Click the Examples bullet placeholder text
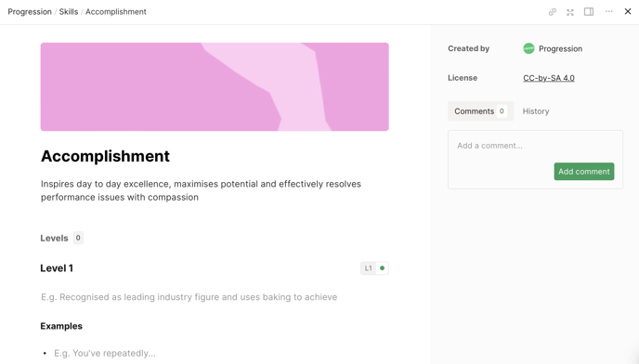The height and width of the screenshot is (364, 639). coord(105,354)
